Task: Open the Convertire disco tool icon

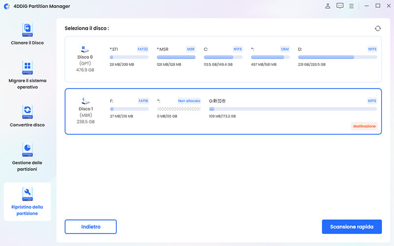Action: [x=27, y=111]
